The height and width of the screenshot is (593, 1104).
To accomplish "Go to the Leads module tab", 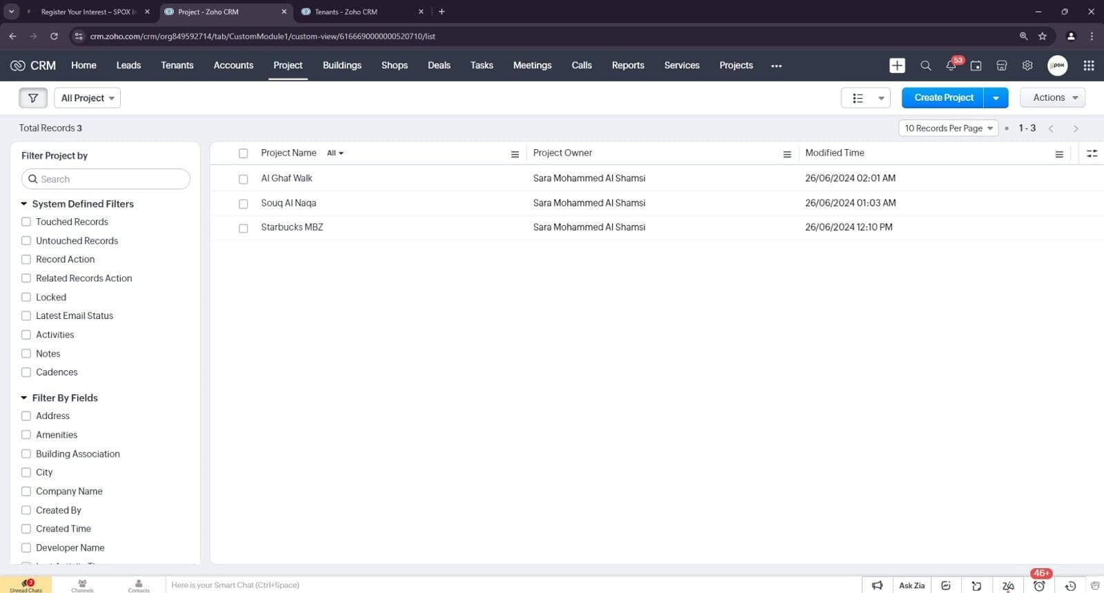I will 128,66.
